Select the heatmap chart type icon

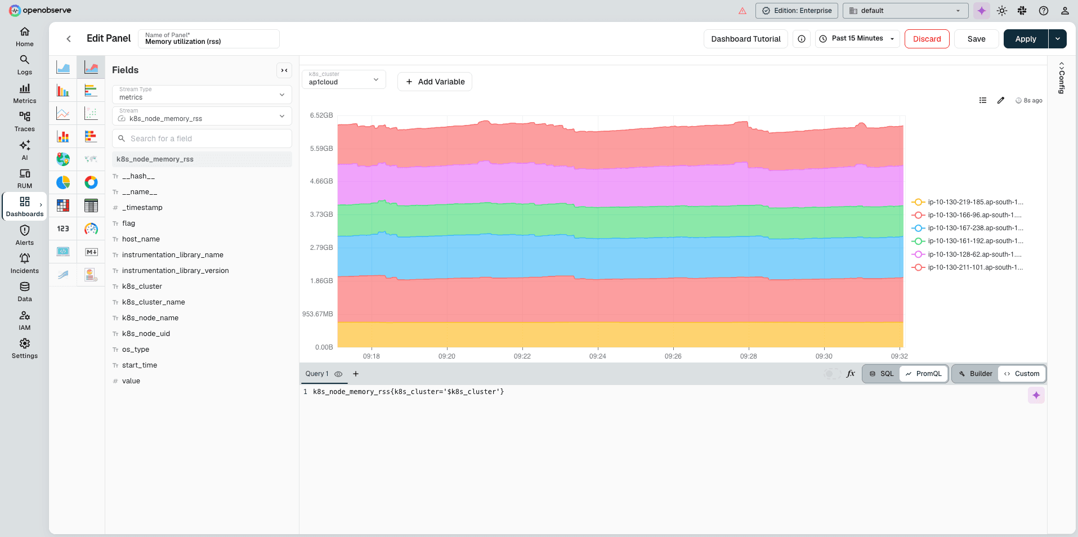point(63,205)
